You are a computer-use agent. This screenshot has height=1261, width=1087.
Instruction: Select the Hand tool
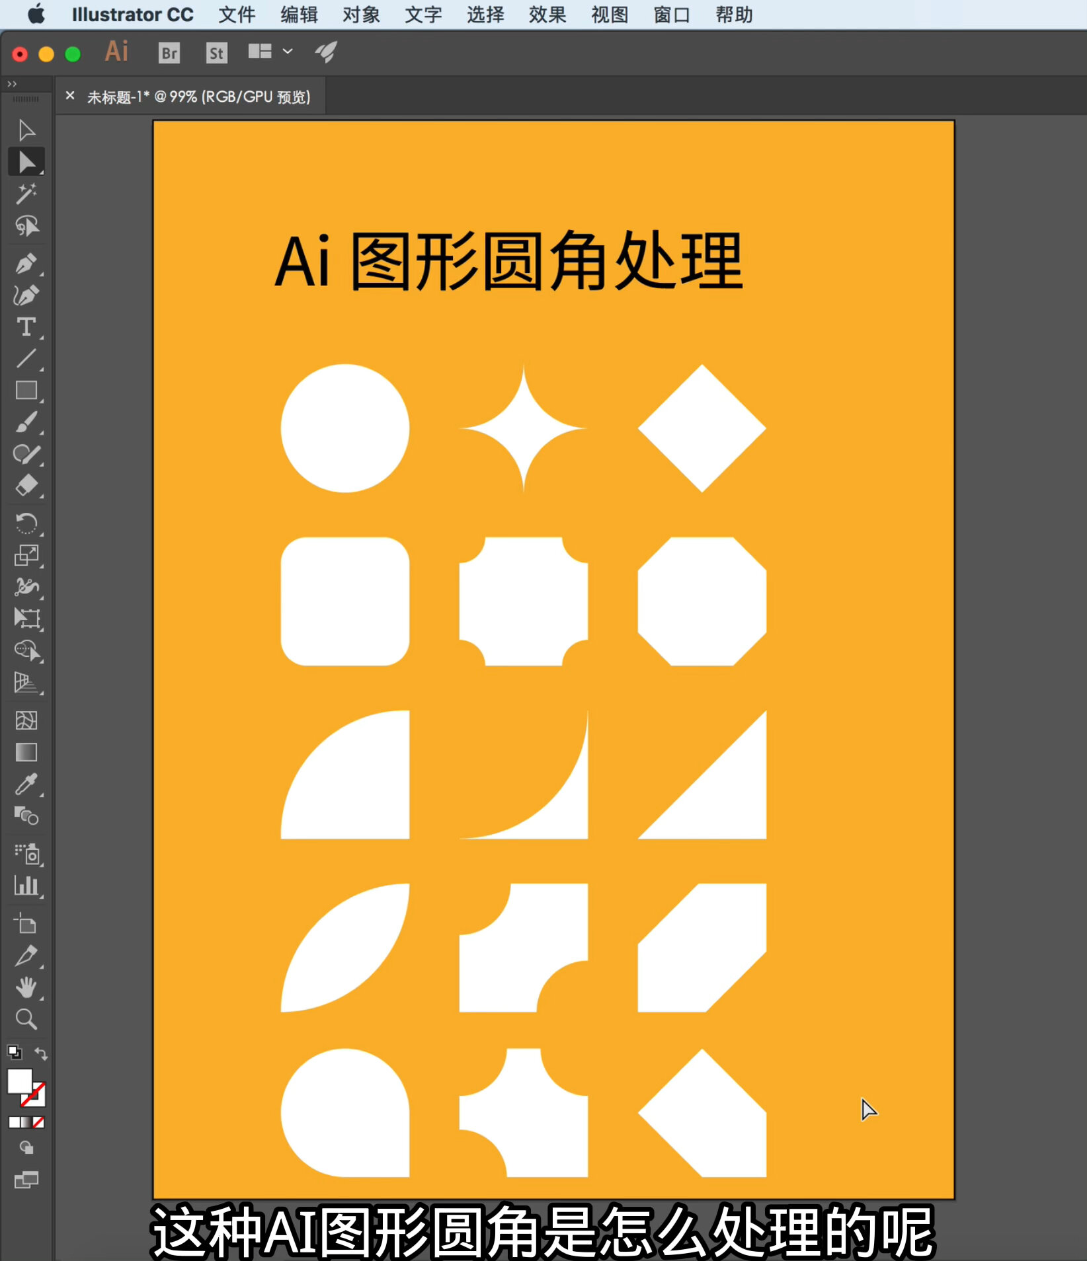pos(26,987)
